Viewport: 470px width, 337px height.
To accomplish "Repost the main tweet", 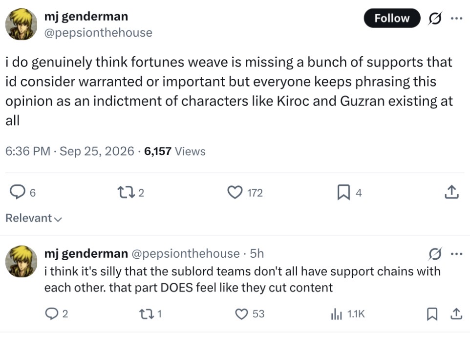I will click(x=130, y=192).
